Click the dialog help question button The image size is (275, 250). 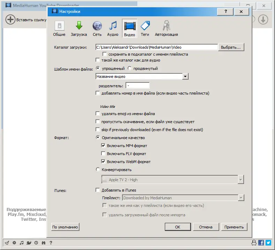(226, 11)
